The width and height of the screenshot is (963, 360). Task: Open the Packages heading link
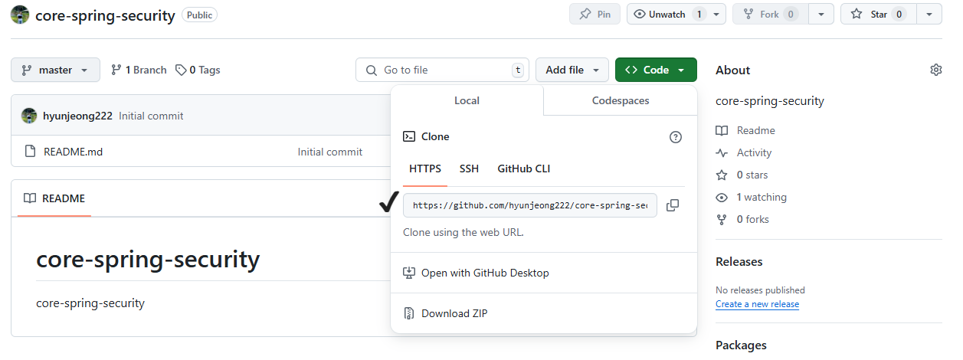(x=741, y=345)
